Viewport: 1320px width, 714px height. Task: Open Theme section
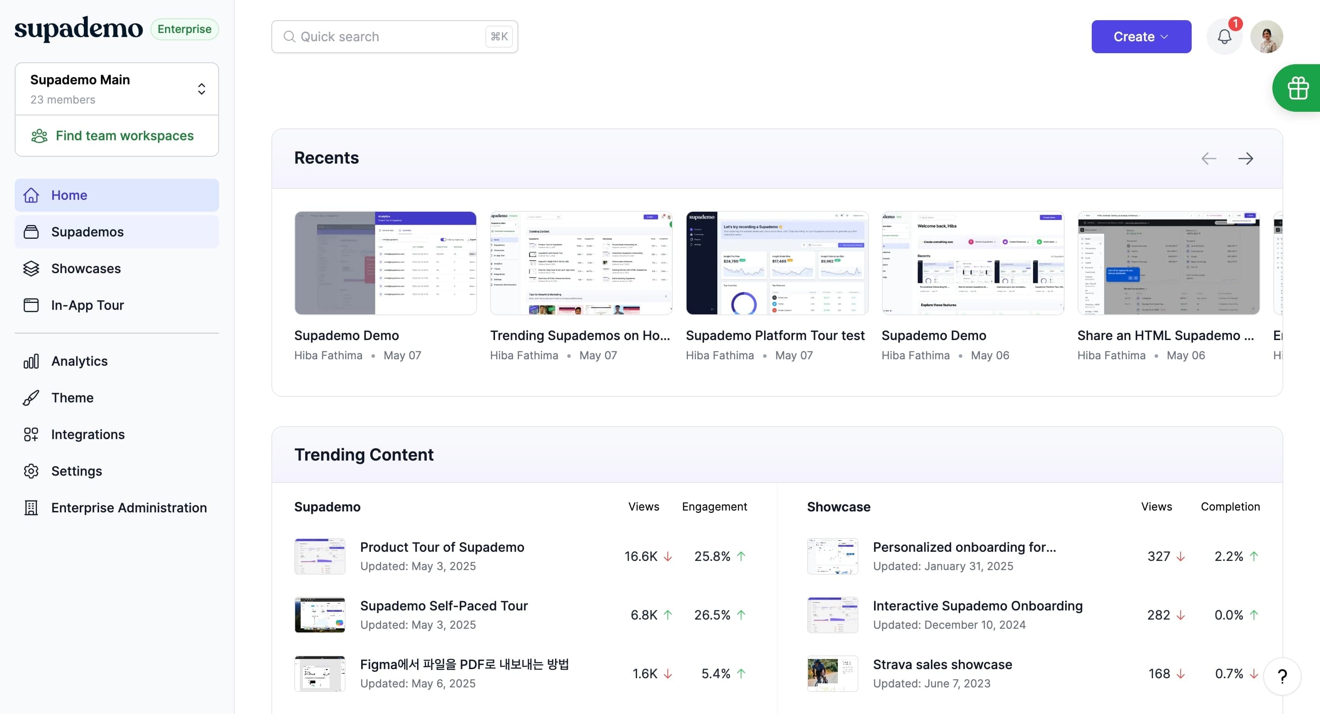pos(117,398)
